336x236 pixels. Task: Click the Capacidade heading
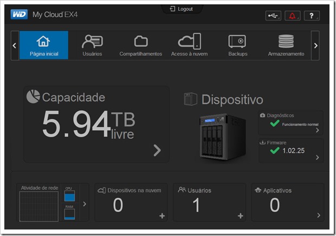[74, 98]
